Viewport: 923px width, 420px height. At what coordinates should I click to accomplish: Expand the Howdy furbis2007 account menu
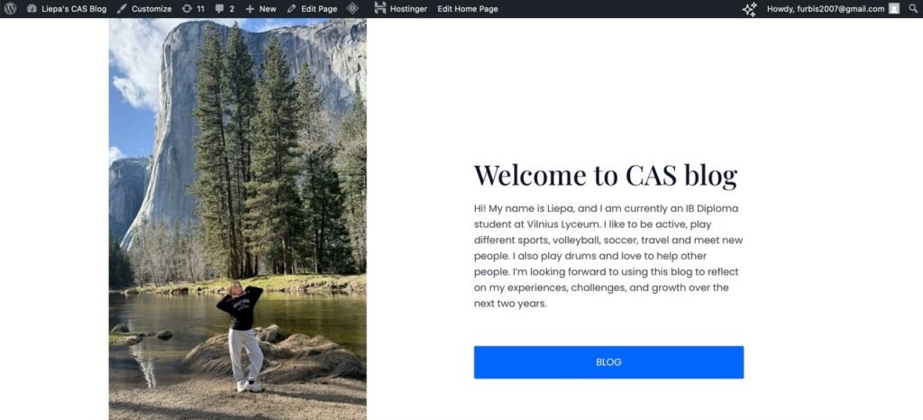[x=826, y=9]
